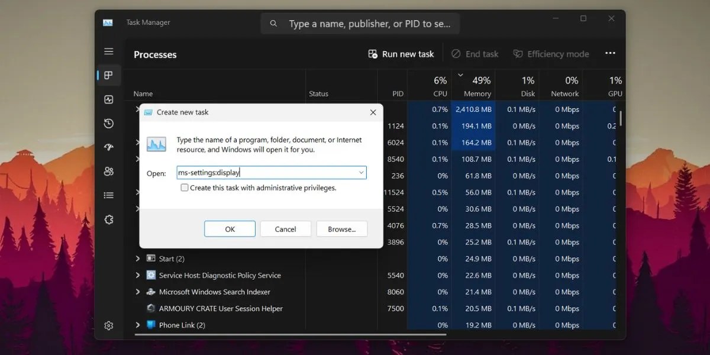This screenshot has height=355, width=710.
Task: Open the recent commands dropdown in the Open field
Action: click(360, 172)
